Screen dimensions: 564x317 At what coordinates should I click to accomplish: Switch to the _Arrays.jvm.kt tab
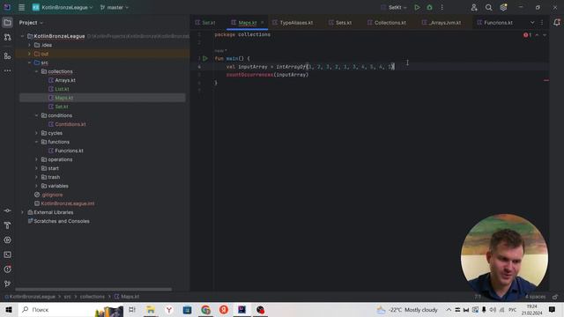(x=442, y=23)
